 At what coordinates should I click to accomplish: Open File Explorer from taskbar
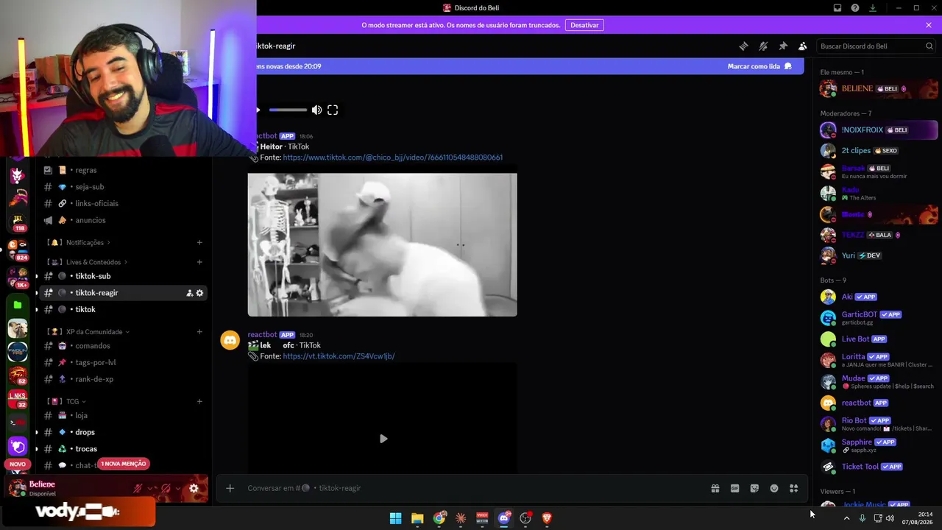point(417,518)
